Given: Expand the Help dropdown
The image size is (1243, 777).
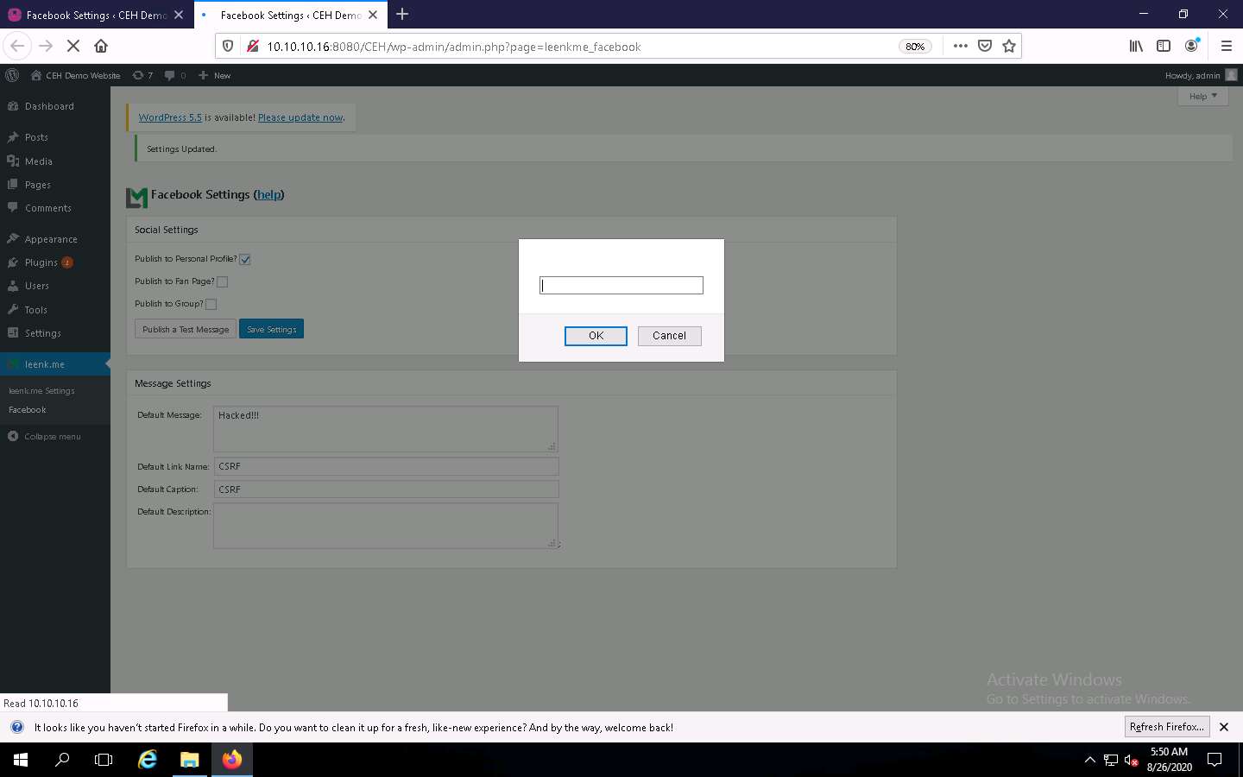Looking at the screenshot, I should 1202,96.
